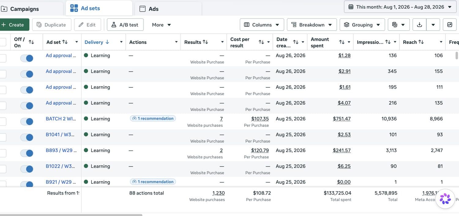Toggle off the $4.07 ad set
Image resolution: width=459 pixels, height=216 pixels.
click(x=27, y=106)
